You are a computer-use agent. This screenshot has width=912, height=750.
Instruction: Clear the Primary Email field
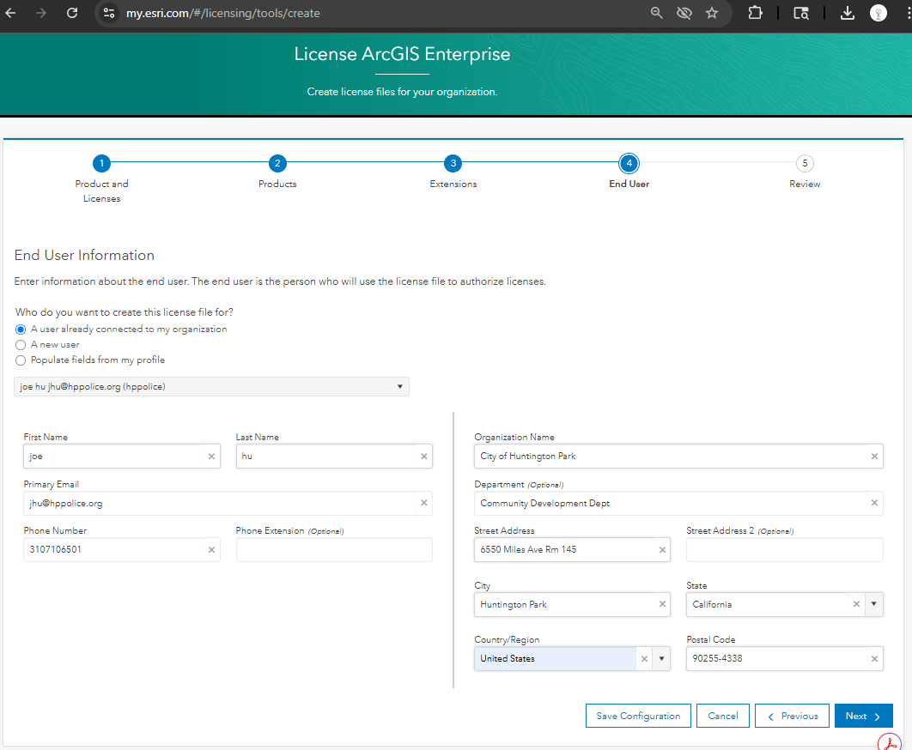point(423,504)
